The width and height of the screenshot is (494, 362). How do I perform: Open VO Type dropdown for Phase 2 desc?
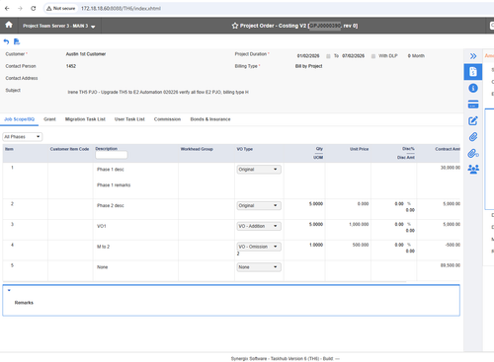tap(259, 205)
